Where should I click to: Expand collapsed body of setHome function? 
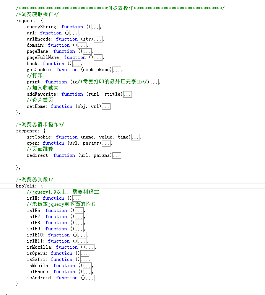tap(106, 107)
